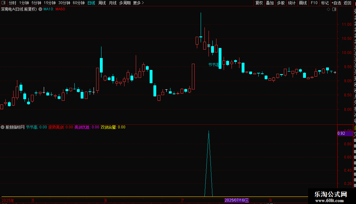356x204 pixels.
Task: Select the 日线 daily period
Action: point(91,3)
